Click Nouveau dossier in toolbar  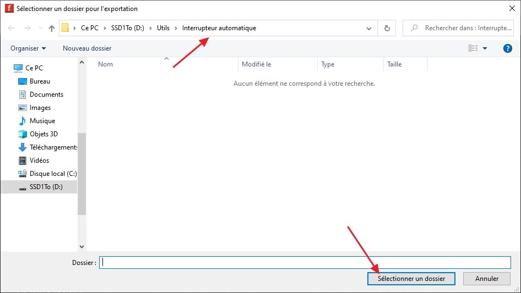(x=87, y=48)
